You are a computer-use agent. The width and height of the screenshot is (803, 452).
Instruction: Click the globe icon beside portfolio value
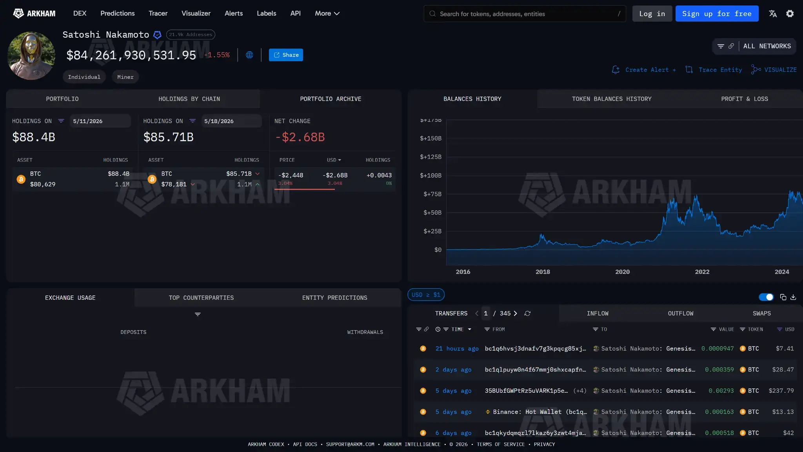[249, 55]
